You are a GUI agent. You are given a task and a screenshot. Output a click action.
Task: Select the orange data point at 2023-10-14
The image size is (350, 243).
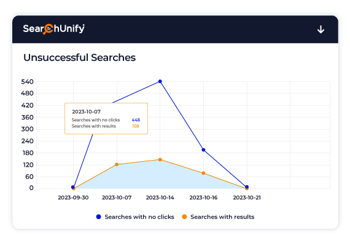[x=160, y=159]
